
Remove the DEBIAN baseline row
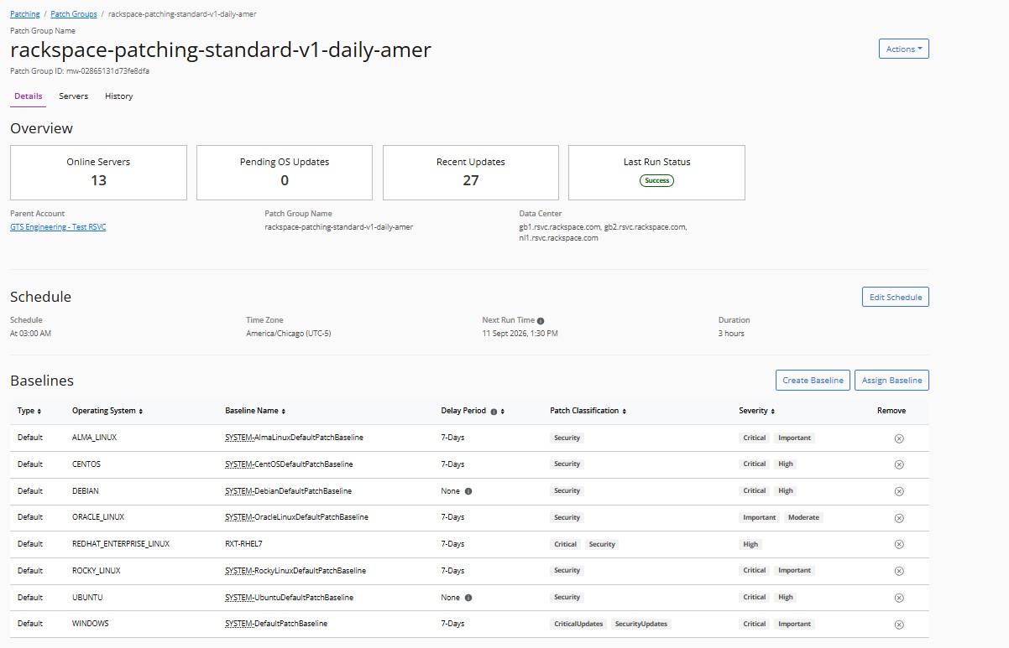[898, 491]
